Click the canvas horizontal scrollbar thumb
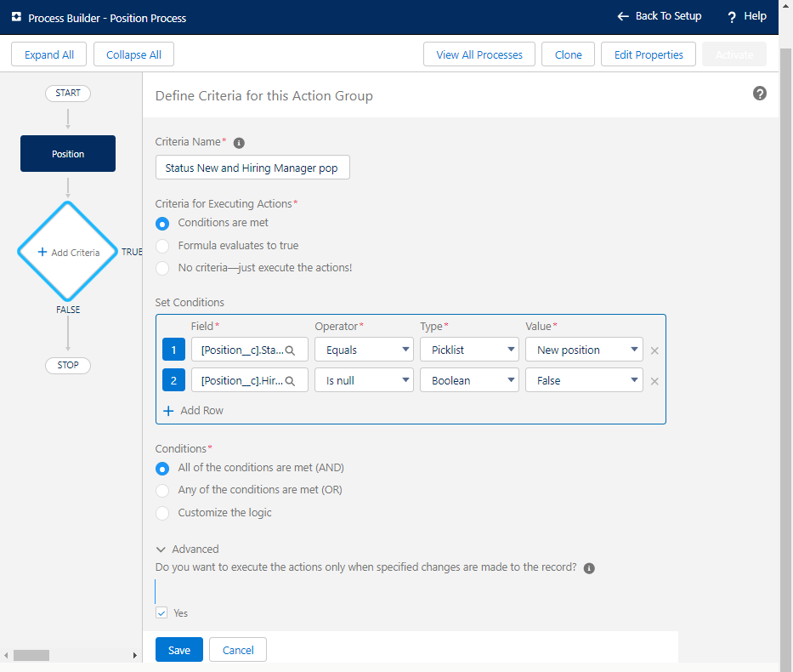793x672 pixels. click(31, 655)
